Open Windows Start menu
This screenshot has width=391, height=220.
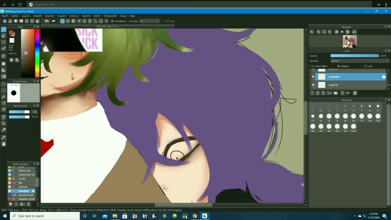click(5, 216)
